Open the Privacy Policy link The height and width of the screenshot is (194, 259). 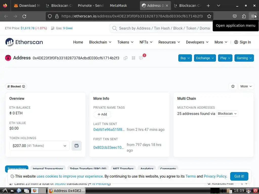point(215,176)
